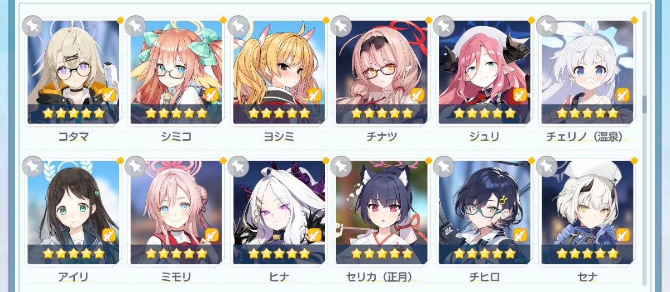This screenshot has height=292, width=670.
Task: Toggle the pin icon on コタマ's card
Action: point(33,26)
